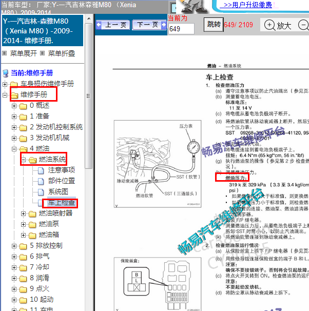
Task: Expand the 燃油泵 folder node
Action: tap(24, 224)
